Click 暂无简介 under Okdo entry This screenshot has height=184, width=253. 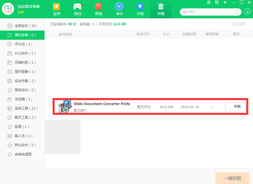pyautogui.click(x=80, y=111)
